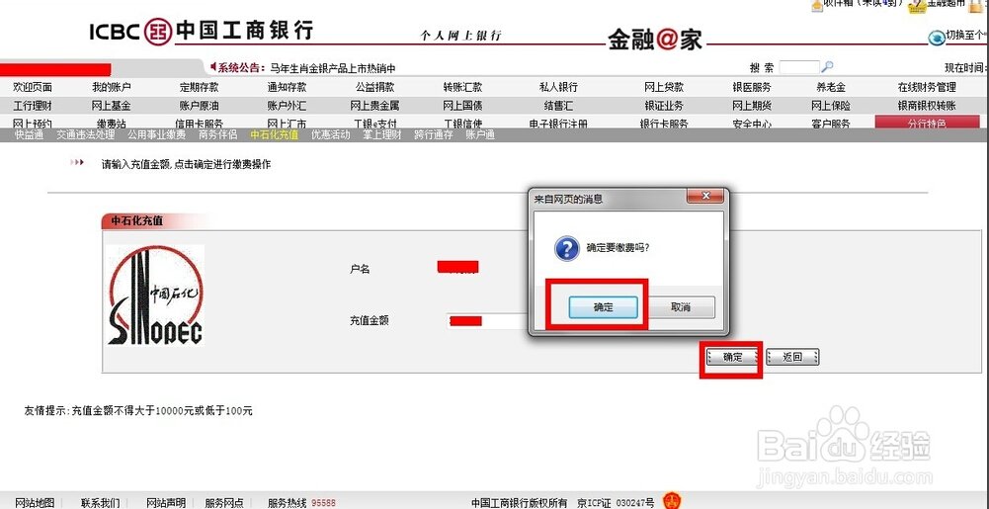Select the 公用事业缴费 submenu tab
The width and height of the screenshot is (989, 509).
(x=156, y=134)
